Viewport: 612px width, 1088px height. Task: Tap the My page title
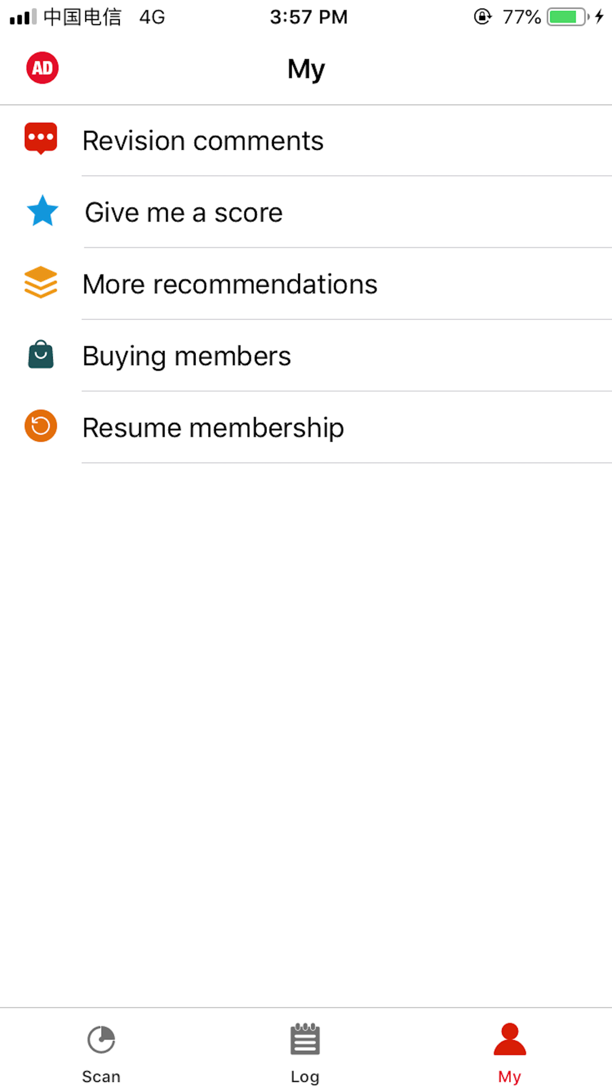tap(306, 69)
